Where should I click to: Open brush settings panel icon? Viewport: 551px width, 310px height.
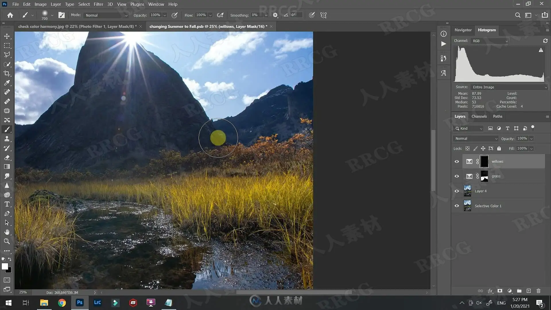click(61, 15)
